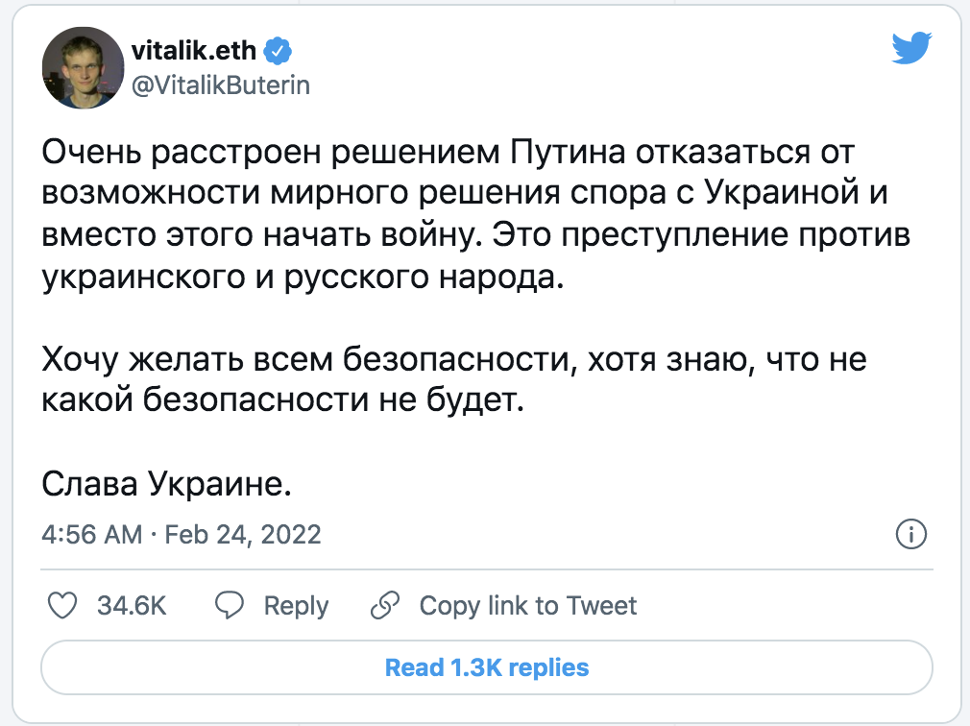Viewport: 970px width, 726px height.
Task: Visit the @VitalikButerin handle link
Action: pos(219,85)
